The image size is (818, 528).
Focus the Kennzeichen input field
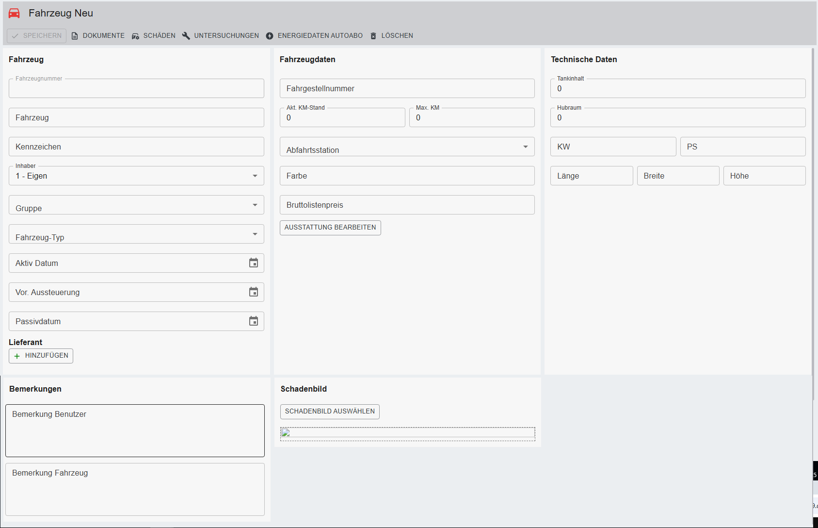click(136, 147)
